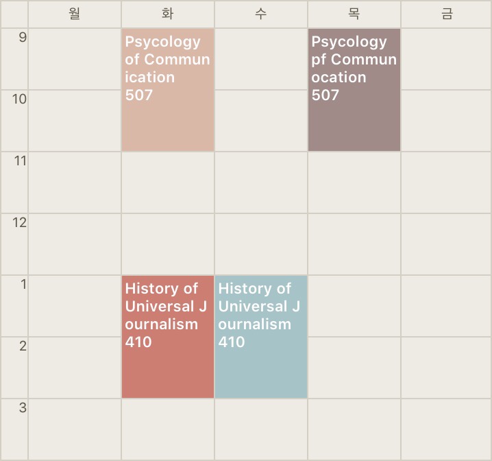Click the empty Thursday 1 o'clock cell
492x461 pixels.
pyautogui.click(x=354, y=306)
